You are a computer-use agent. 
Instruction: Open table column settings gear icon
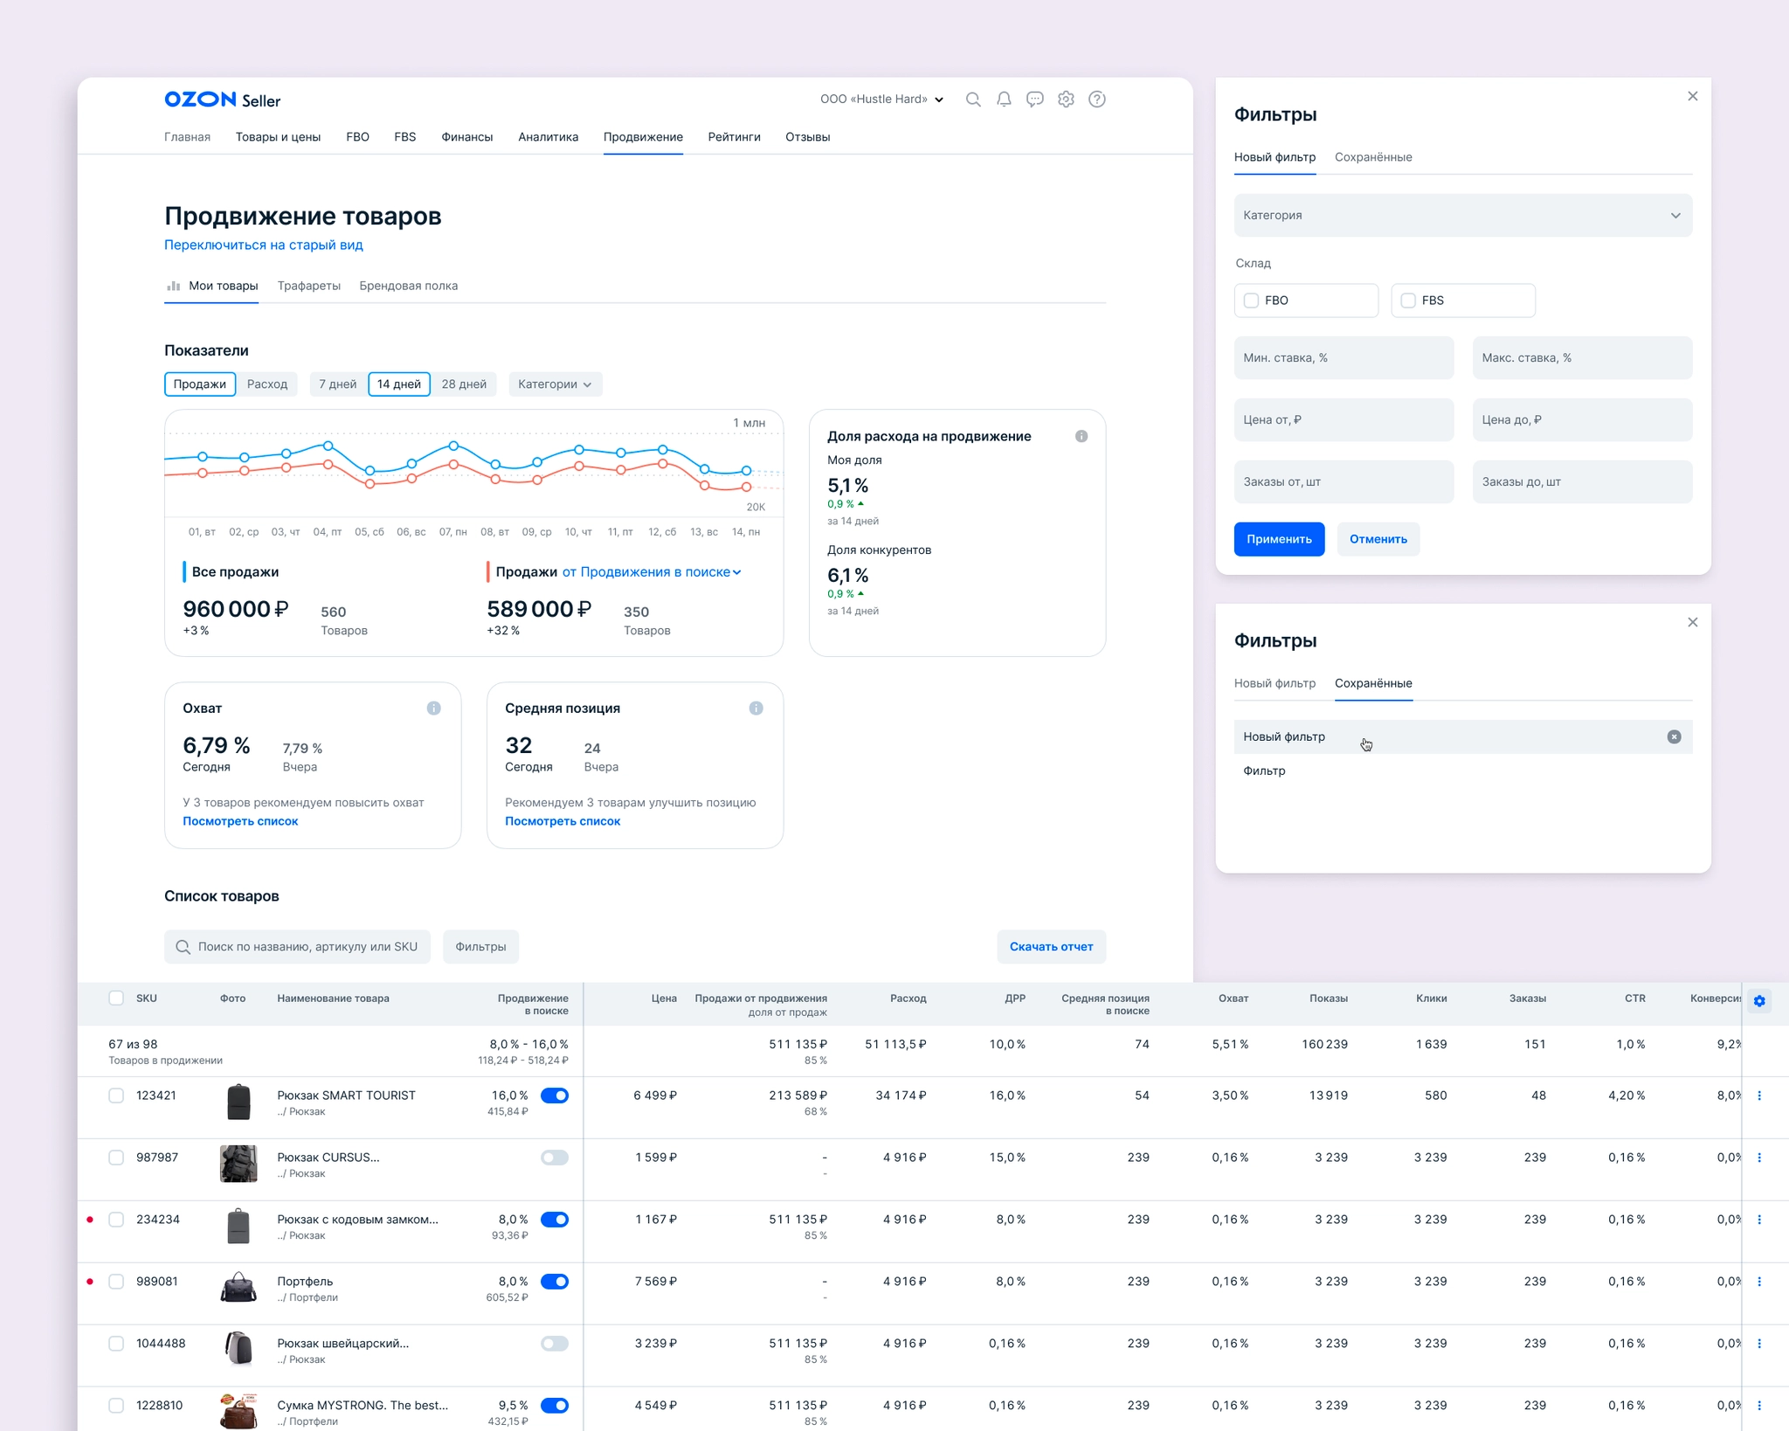pyautogui.click(x=1759, y=1001)
